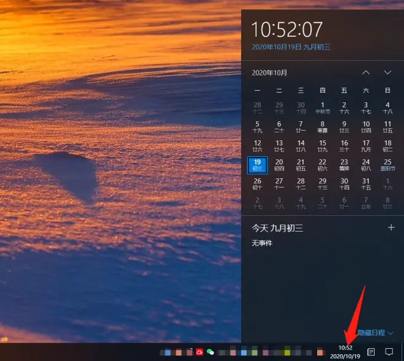Select October 28 in the fifth week row

tap(301, 184)
